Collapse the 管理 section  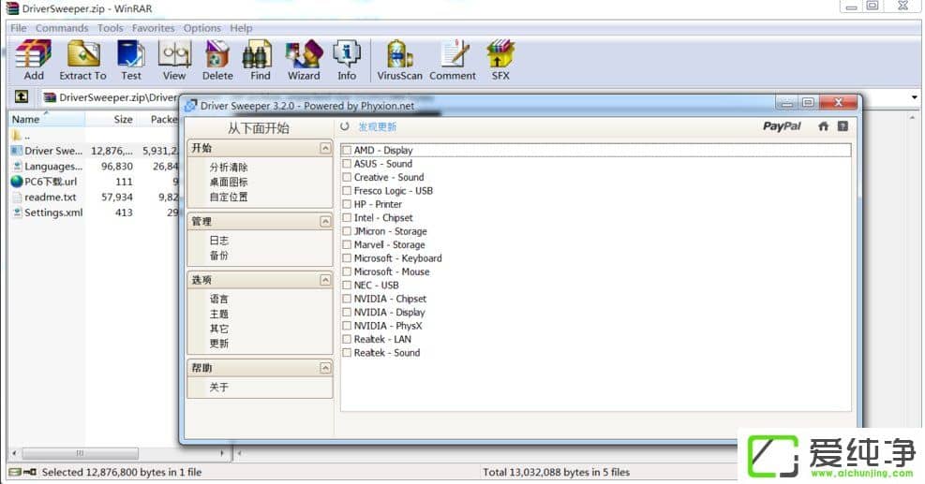click(325, 221)
